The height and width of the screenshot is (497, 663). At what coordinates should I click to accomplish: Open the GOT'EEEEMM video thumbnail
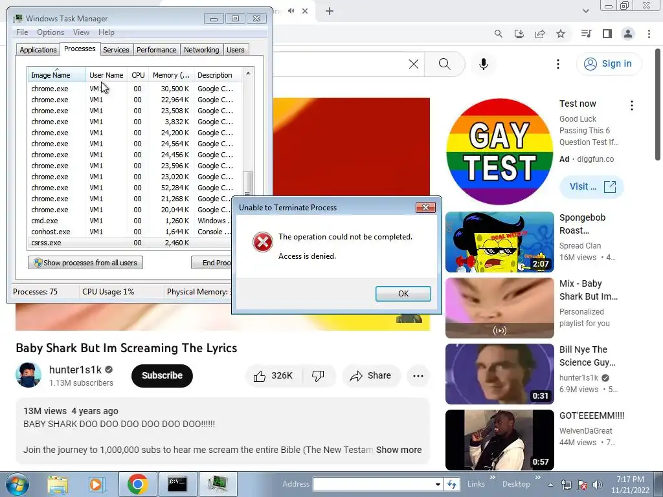click(x=499, y=440)
